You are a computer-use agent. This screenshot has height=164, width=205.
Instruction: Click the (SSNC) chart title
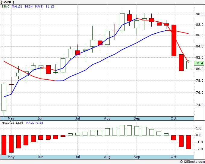click(8, 2)
